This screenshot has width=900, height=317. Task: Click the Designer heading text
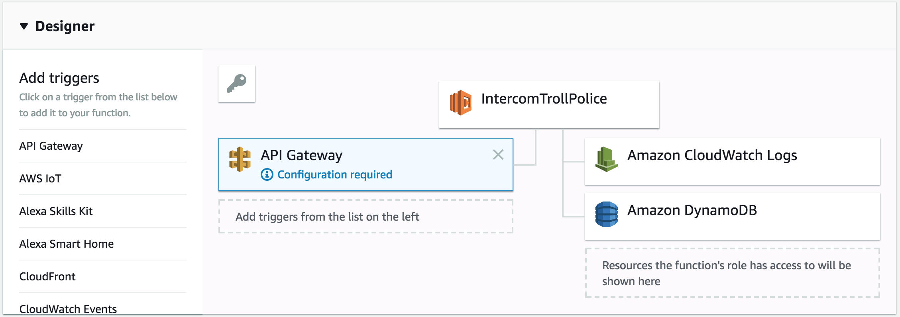[x=65, y=26]
